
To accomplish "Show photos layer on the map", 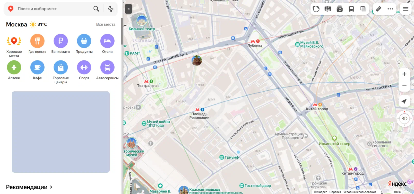I will coord(340,9).
